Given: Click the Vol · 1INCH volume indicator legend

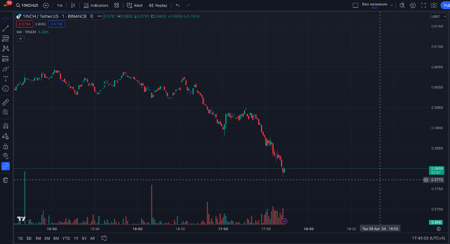Looking at the screenshot, I should 26,32.
